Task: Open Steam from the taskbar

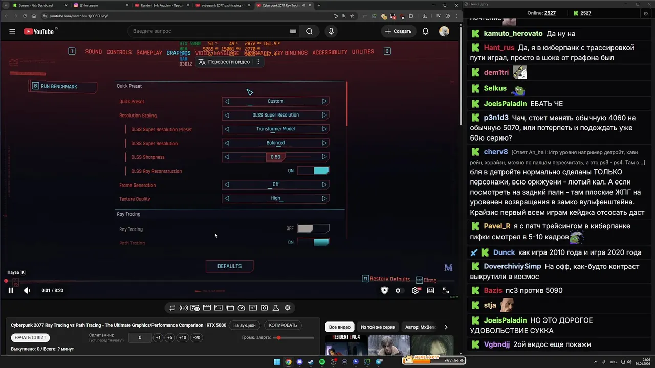Action: pyautogui.click(x=311, y=362)
